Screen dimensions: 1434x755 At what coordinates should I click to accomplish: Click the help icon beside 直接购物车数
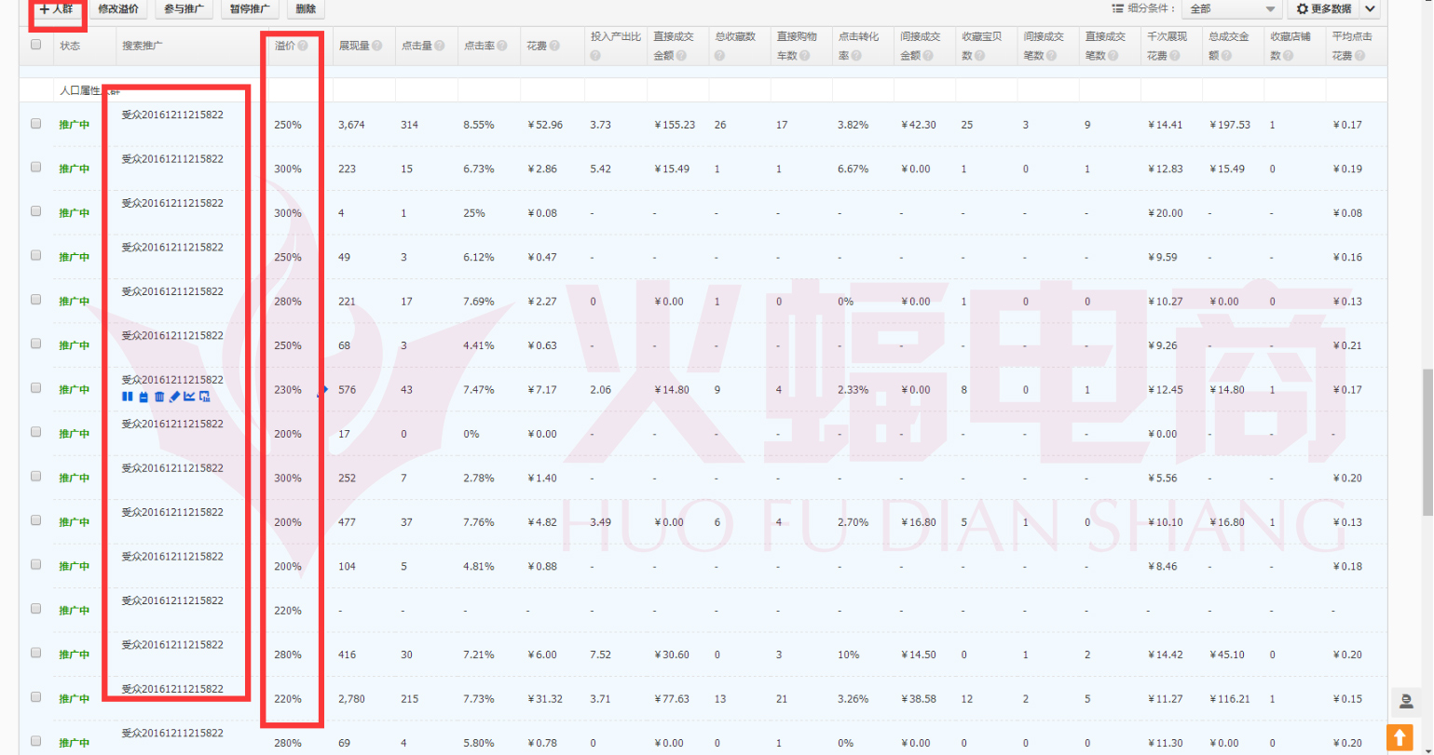tap(804, 56)
